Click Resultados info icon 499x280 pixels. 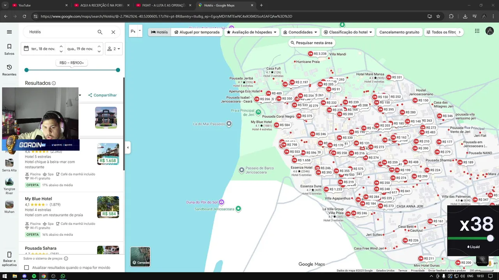pos(54,83)
